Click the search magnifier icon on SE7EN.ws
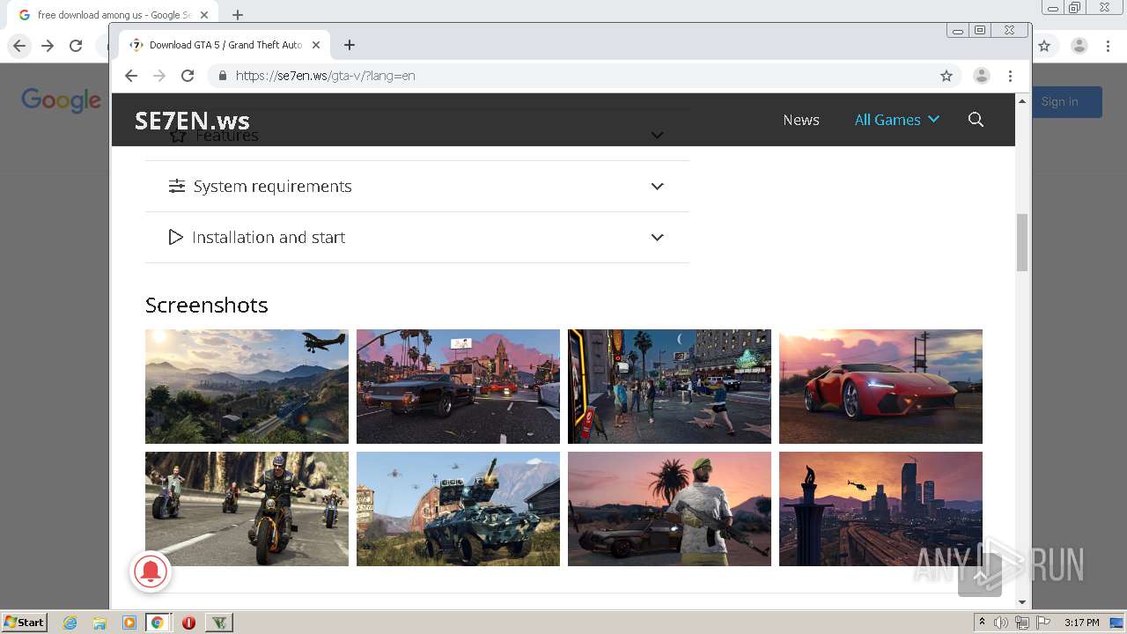The width and height of the screenshot is (1127, 634). tap(976, 120)
